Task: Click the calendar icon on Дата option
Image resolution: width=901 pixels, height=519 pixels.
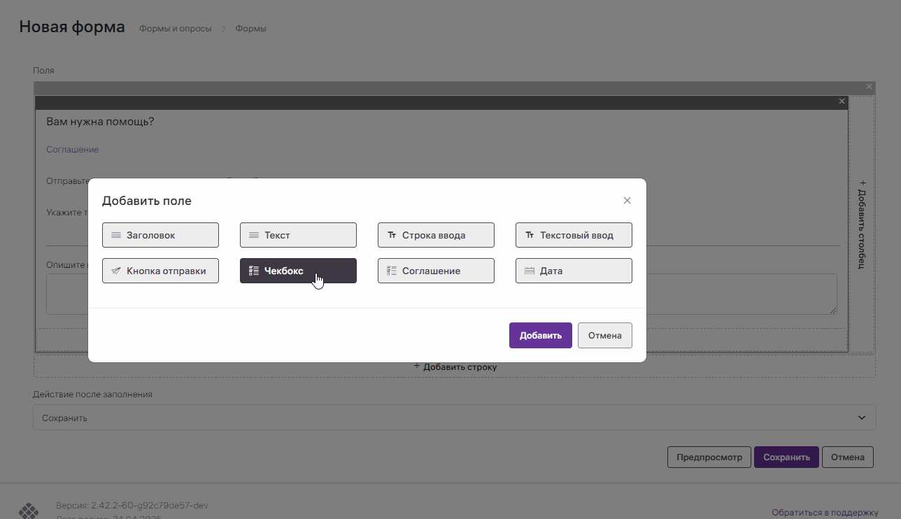Action: pos(530,271)
